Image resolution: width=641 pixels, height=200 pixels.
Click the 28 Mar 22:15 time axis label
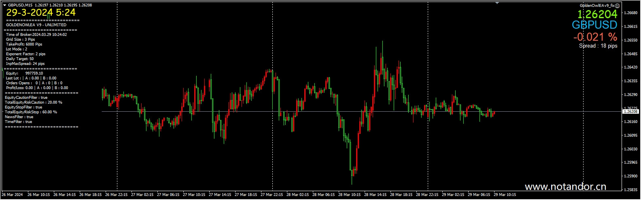[427, 195]
